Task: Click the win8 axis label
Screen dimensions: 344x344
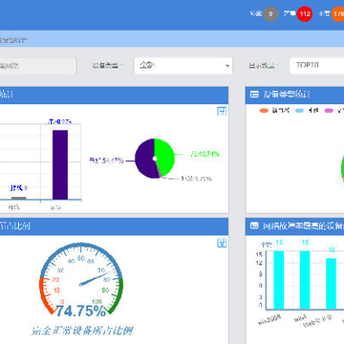Action: click(299, 318)
